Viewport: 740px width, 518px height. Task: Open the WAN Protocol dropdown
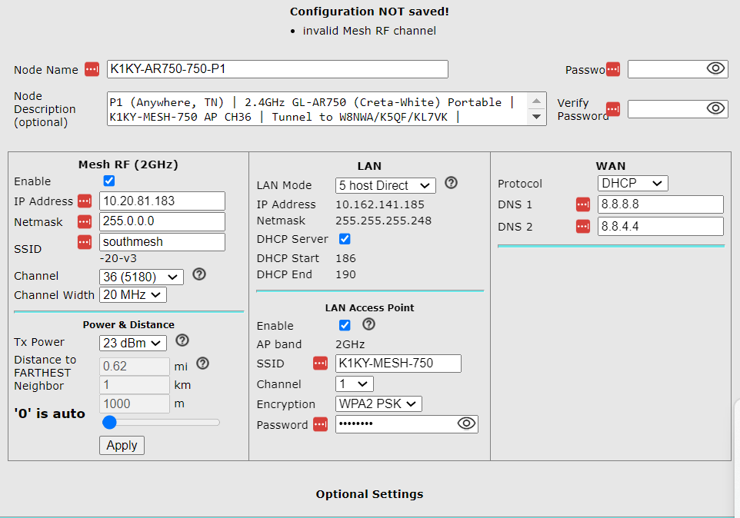pyautogui.click(x=632, y=183)
